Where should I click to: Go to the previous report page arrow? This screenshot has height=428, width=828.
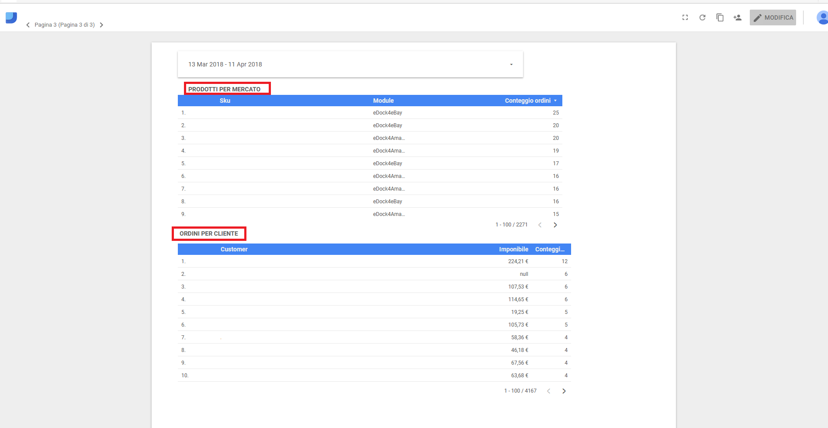(x=28, y=25)
